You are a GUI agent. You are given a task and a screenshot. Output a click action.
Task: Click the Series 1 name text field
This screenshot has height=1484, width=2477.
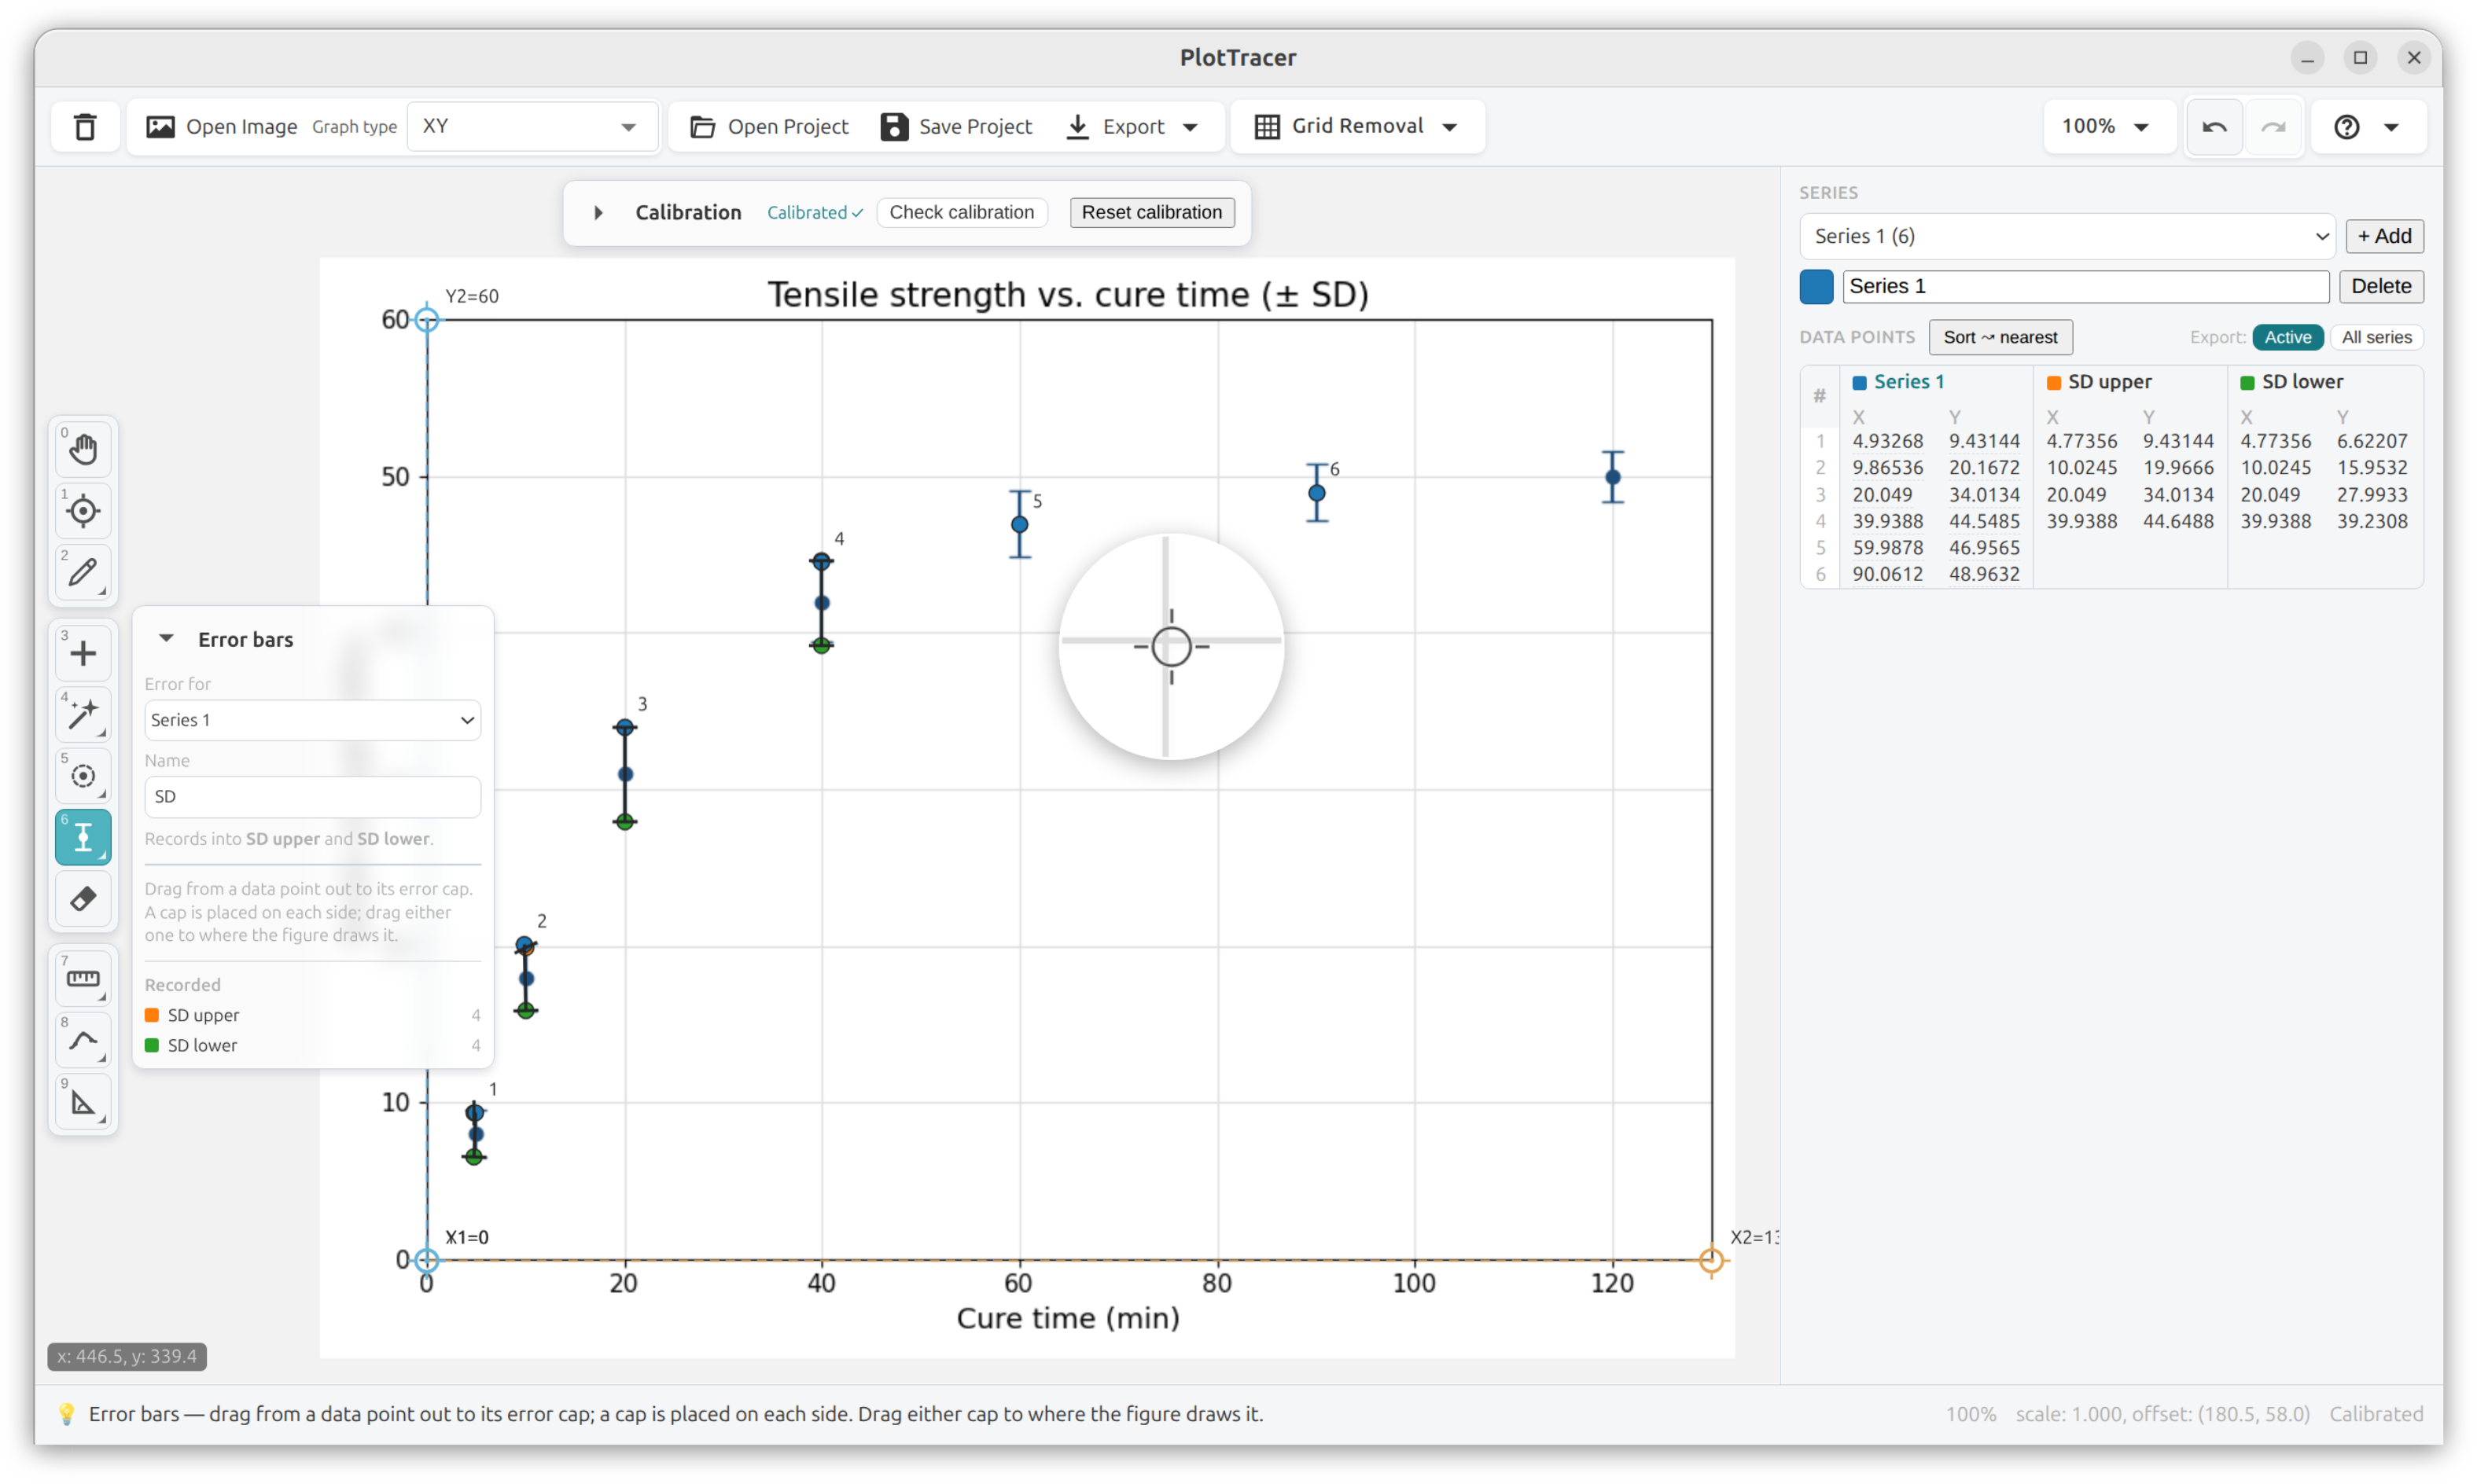coord(2086,287)
